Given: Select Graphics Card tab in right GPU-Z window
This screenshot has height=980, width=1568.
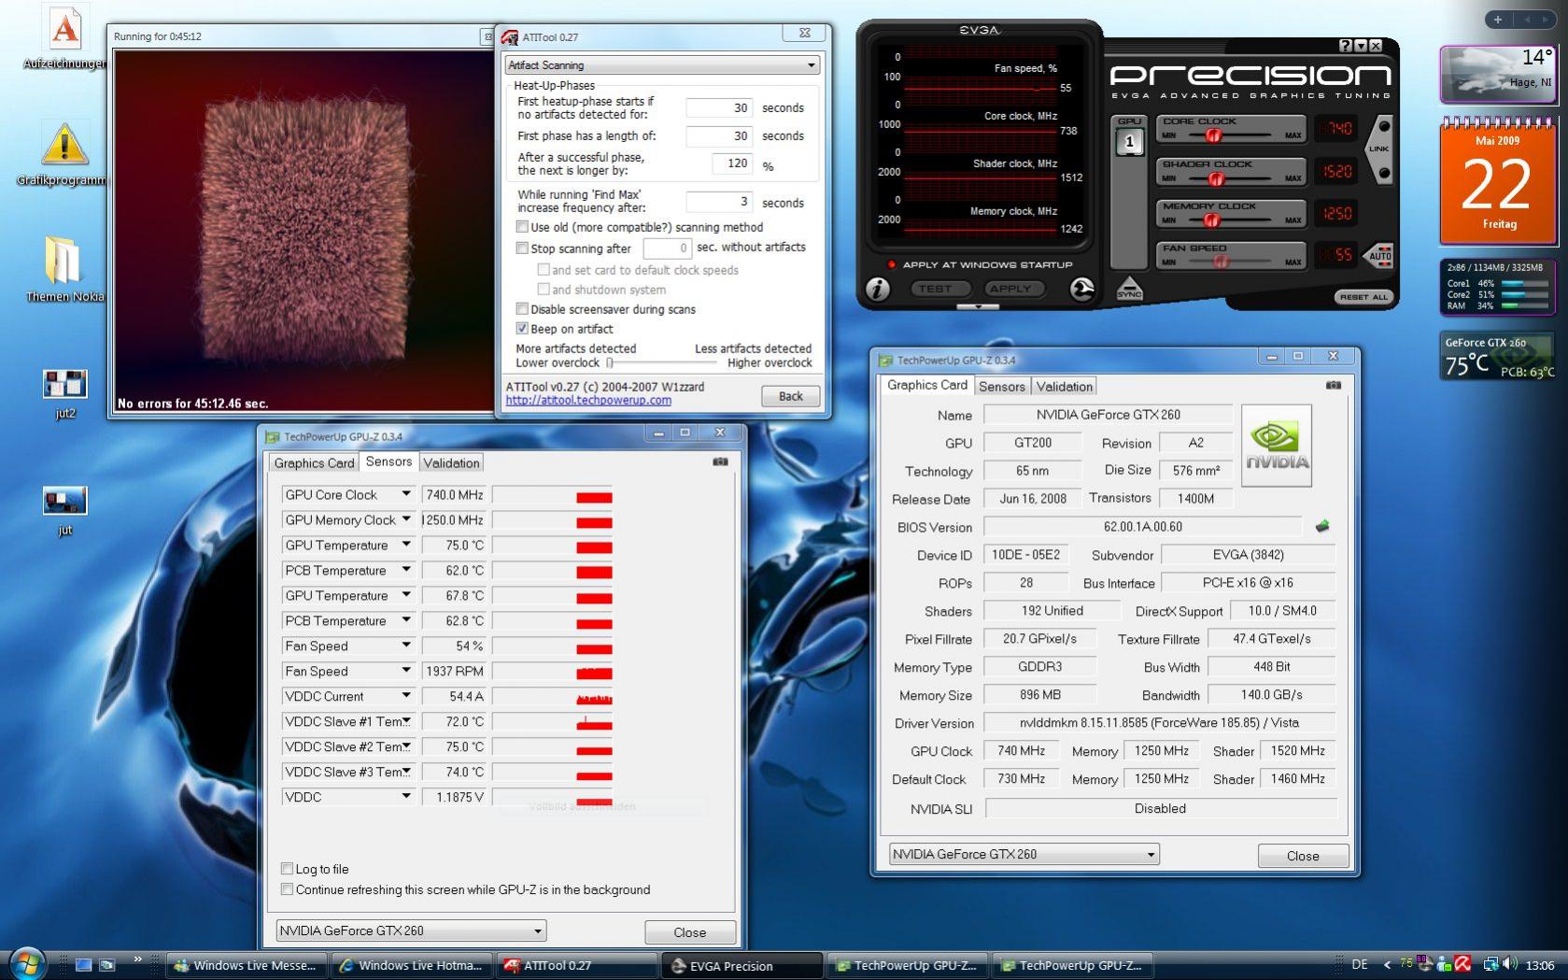Looking at the screenshot, I should tap(926, 385).
